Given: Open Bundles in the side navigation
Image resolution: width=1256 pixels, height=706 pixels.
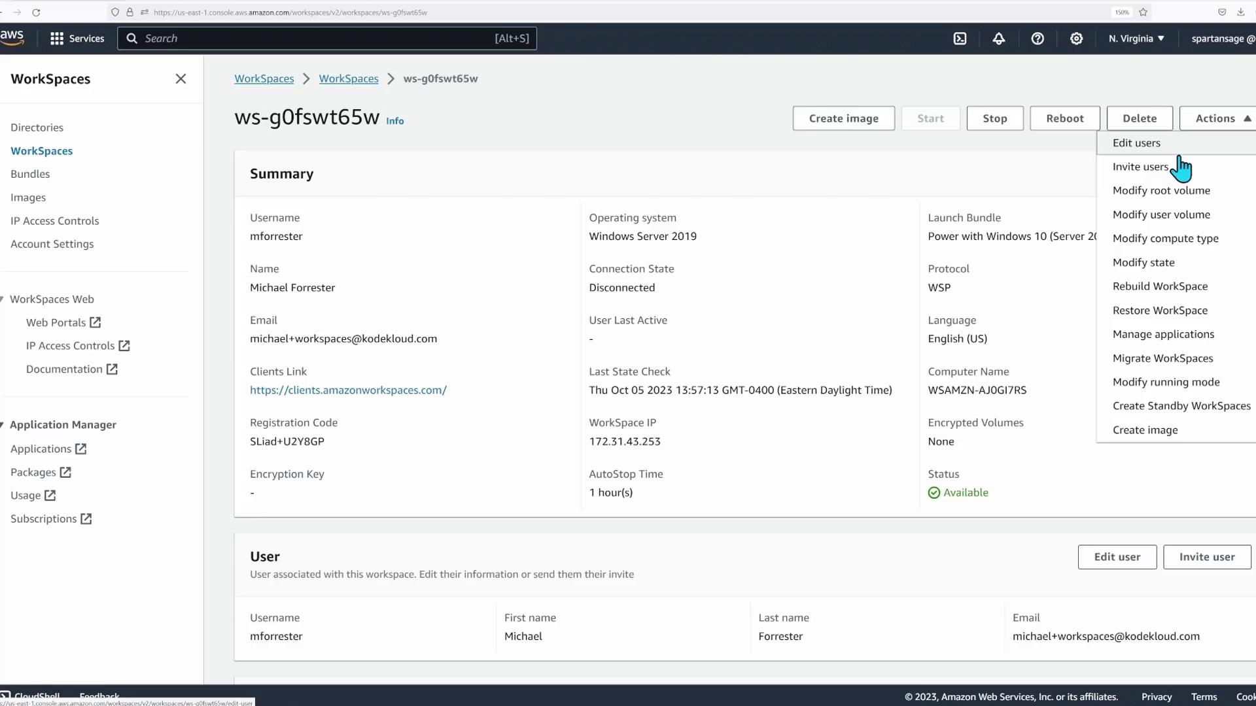Looking at the screenshot, I should coord(30,174).
